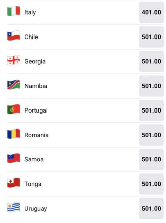This screenshot has width=166, height=223.
Task: Select Italy odds 401.00
Action: coord(151,13)
